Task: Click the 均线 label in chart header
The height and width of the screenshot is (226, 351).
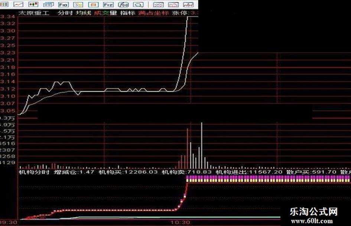Action: point(83,13)
